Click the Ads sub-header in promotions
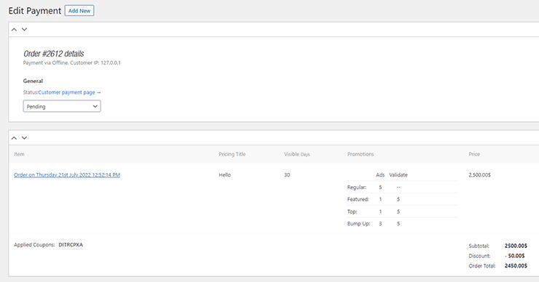The height and width of the screenshot is (282, 539). point(380,175)
